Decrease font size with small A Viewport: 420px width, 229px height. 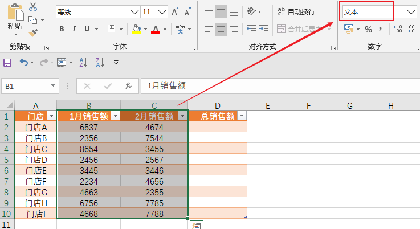187,12
